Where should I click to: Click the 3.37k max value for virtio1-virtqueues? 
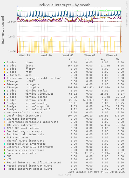[121, 94]
